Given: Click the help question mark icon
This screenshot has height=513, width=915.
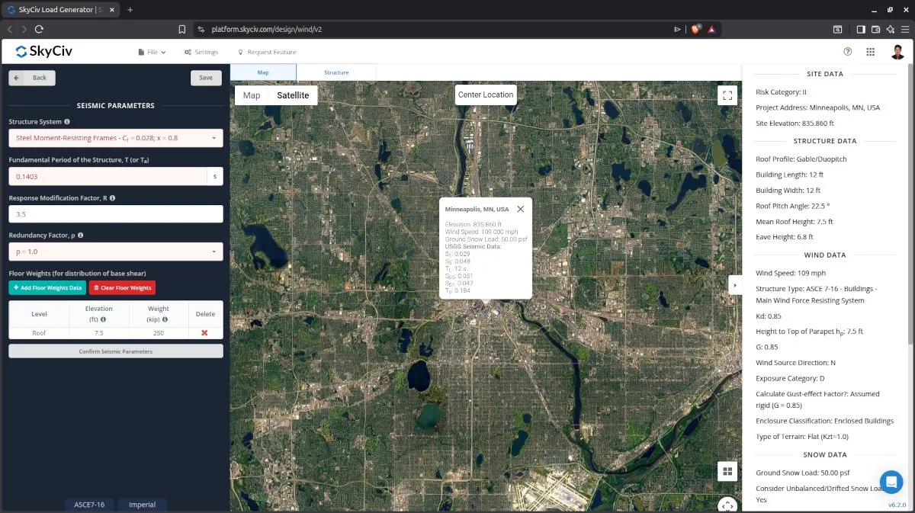Looking at the screenshot, I should pyautogui.click(x=847, y=52).
